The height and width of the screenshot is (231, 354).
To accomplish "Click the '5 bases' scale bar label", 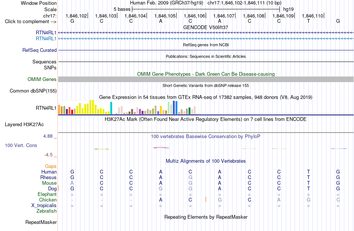I will [x=122, y=9].
